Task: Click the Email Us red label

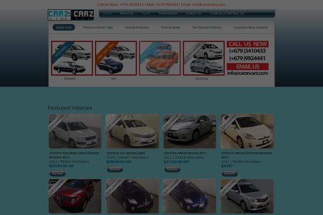Action: (248, 67)
